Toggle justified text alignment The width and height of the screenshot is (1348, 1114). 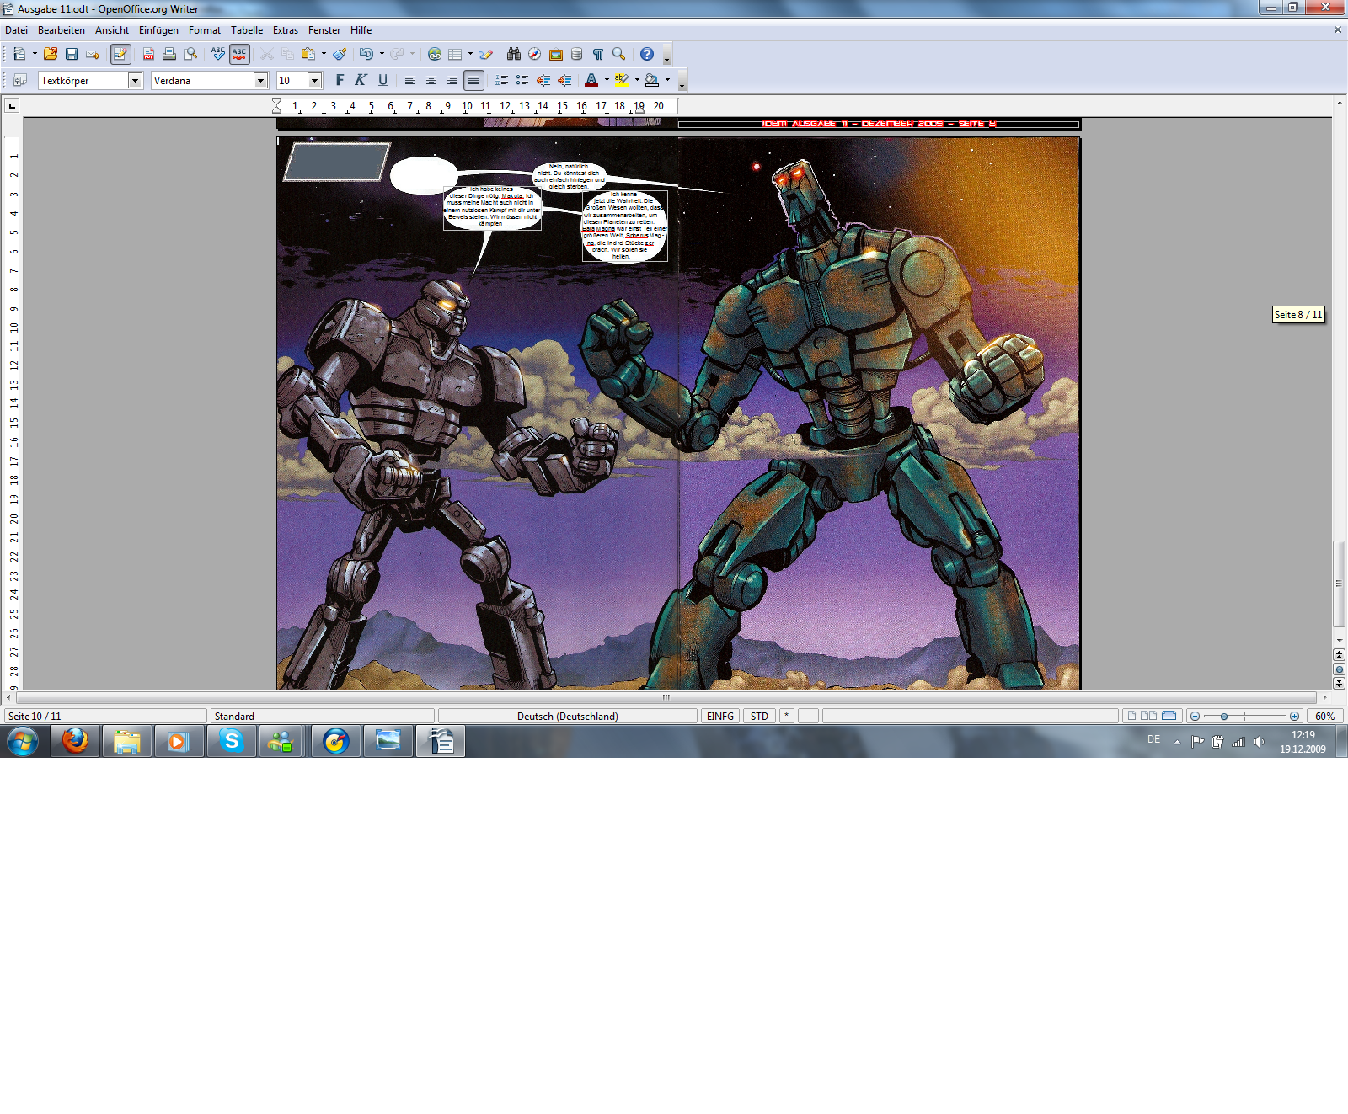coord(473,81)
